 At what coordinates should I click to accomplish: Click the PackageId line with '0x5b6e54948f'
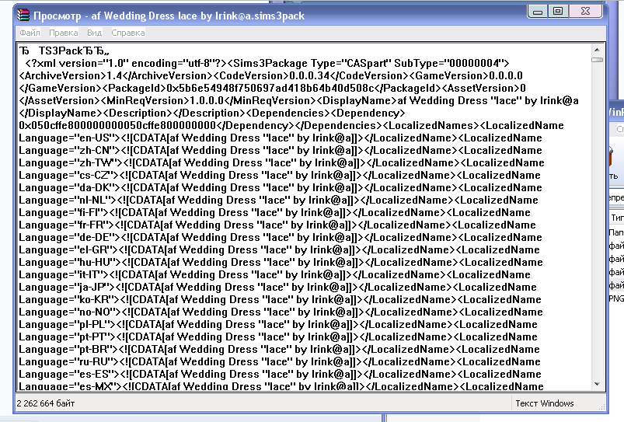[272, 88]
